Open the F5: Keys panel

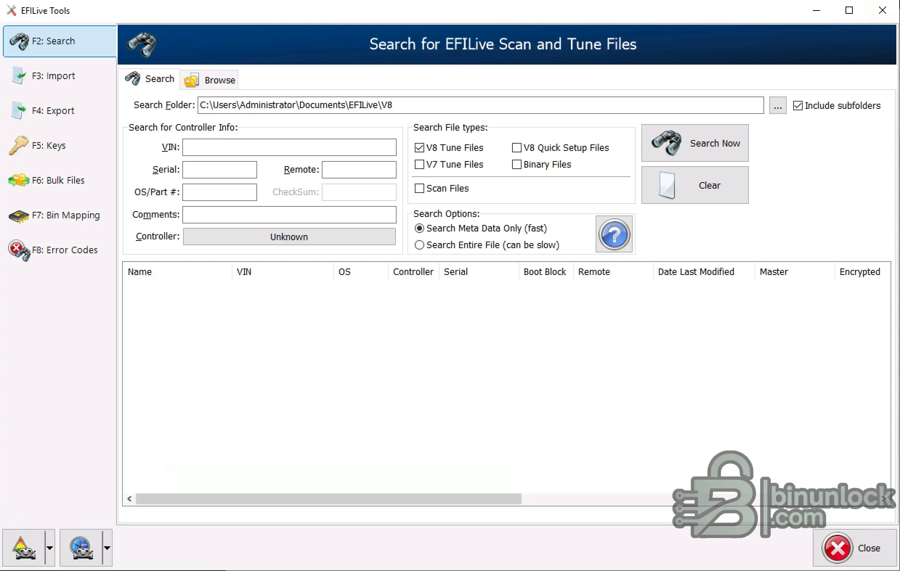[x=60, y=145]
